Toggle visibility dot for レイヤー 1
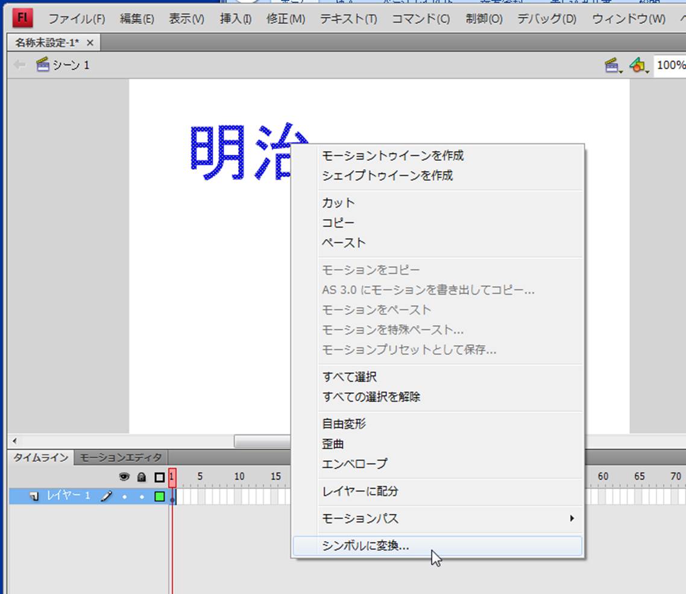This screenshot has height=594, width=686. click(x=124, y=497)
